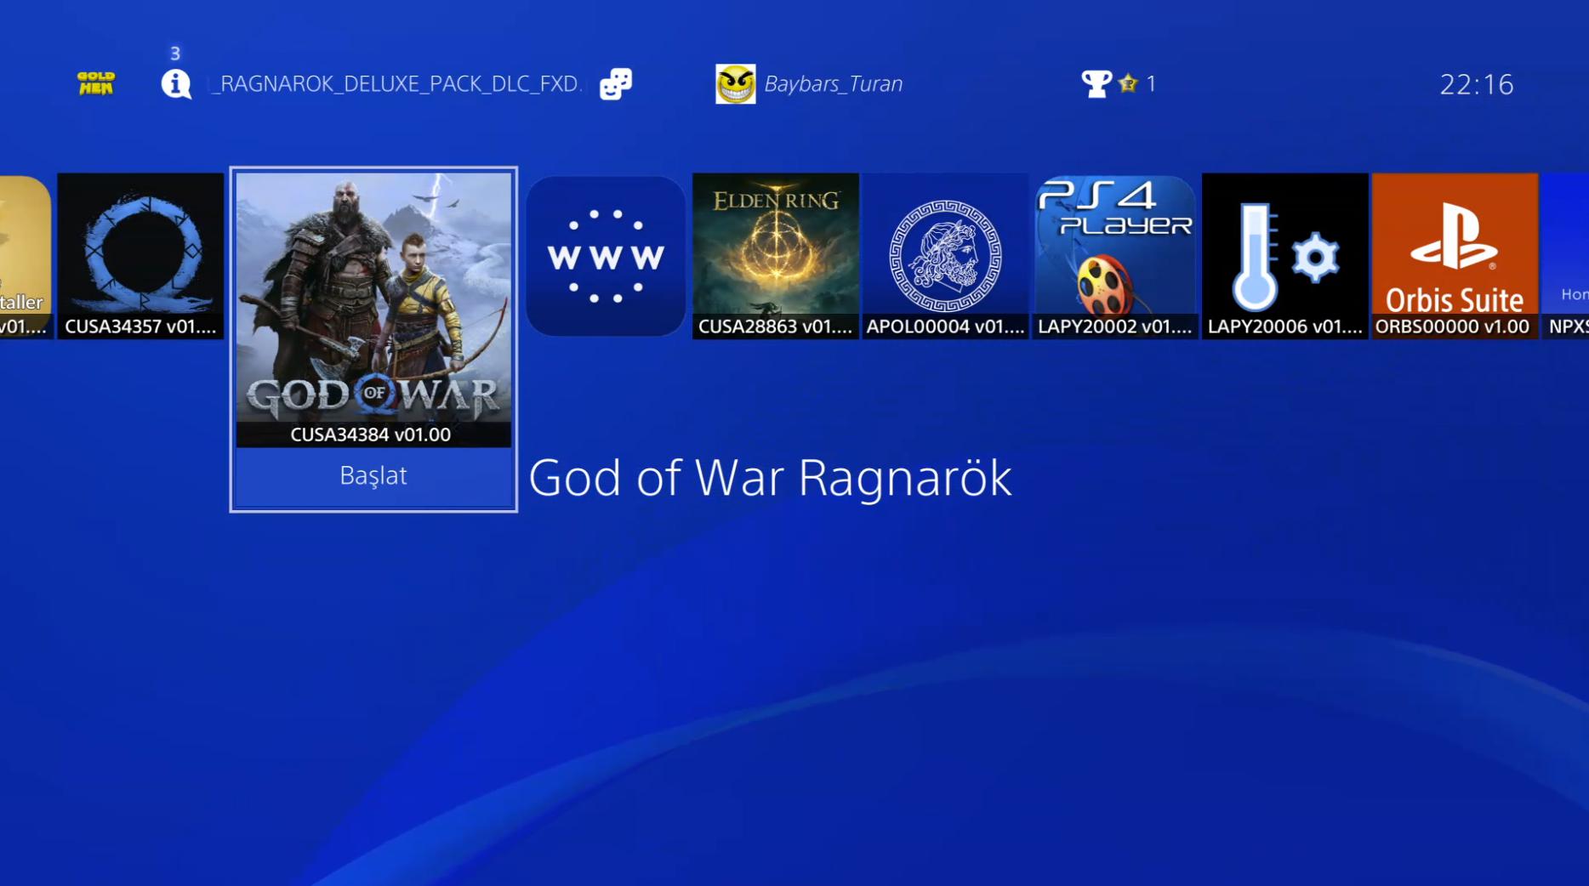Open the friends/party smiley icon
Screen dimensions: 1589x886
[x=616, y=83]
